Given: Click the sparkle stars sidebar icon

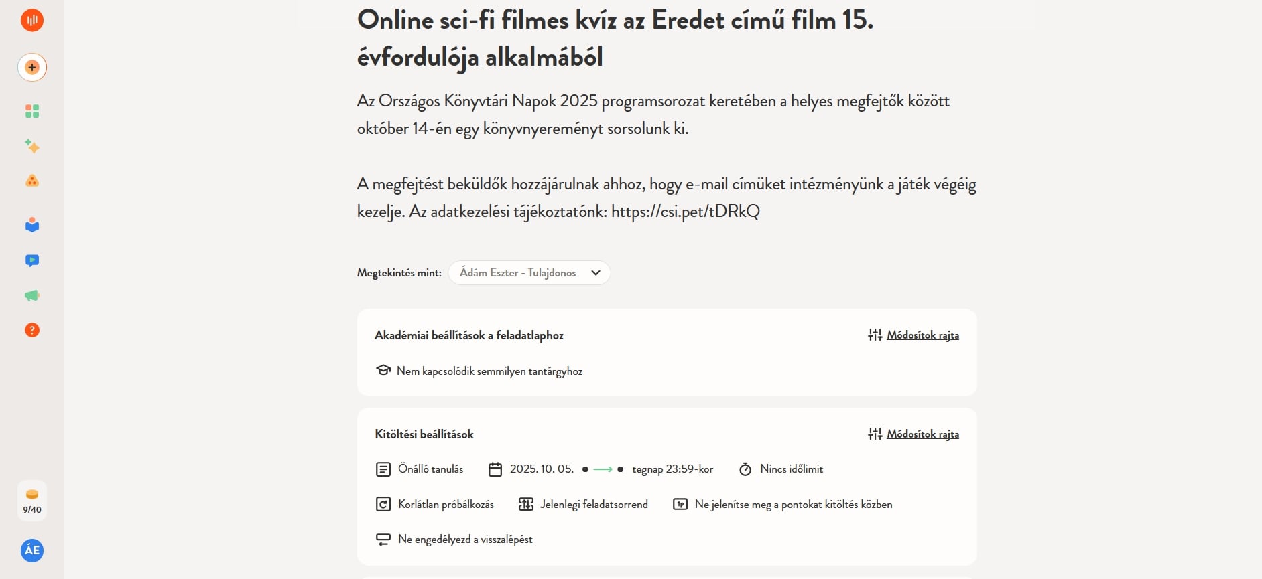Looking at the screenshot, I should tap(31, 146).
